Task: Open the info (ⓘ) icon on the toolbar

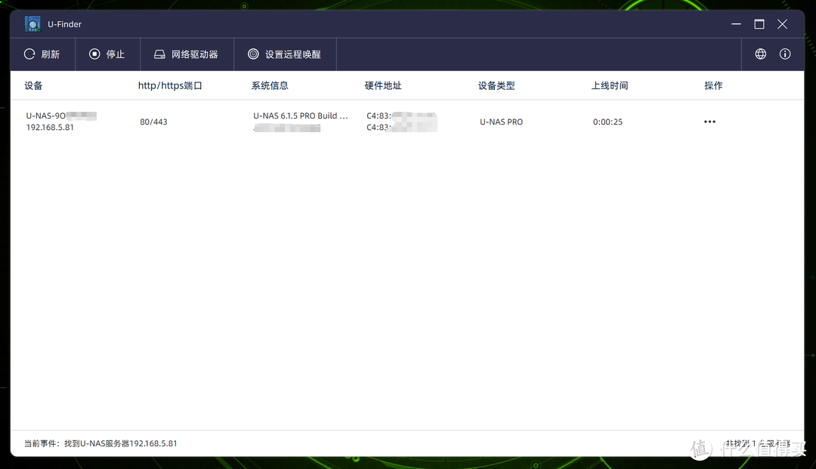Action: point(784,54)
